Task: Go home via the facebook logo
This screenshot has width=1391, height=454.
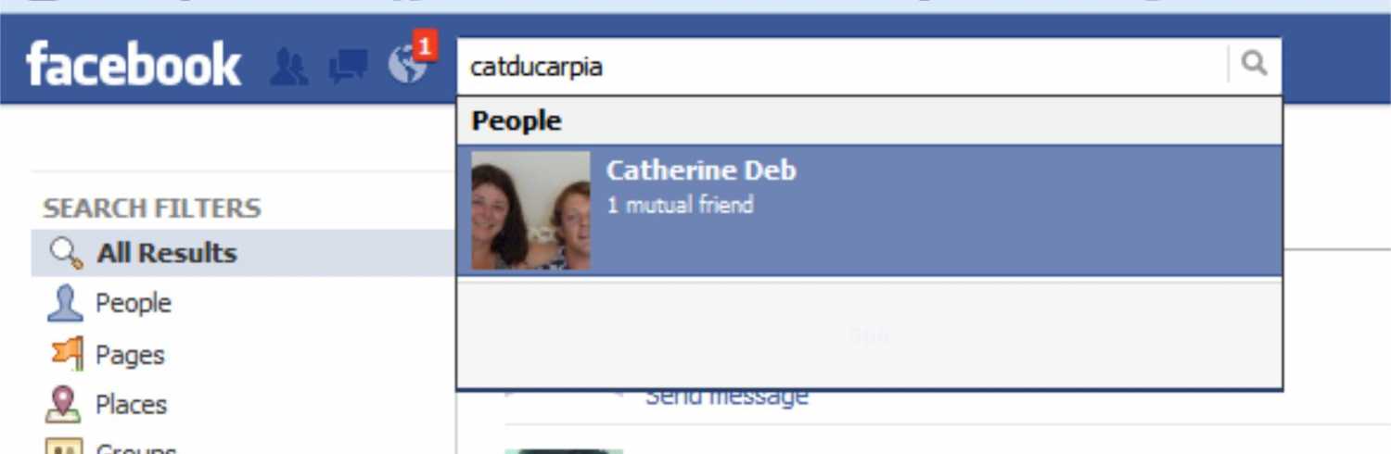Action: pyautogui.click(x=134, y=65)
